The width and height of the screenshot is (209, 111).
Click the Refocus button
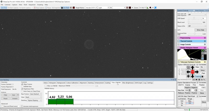(181, 93)
